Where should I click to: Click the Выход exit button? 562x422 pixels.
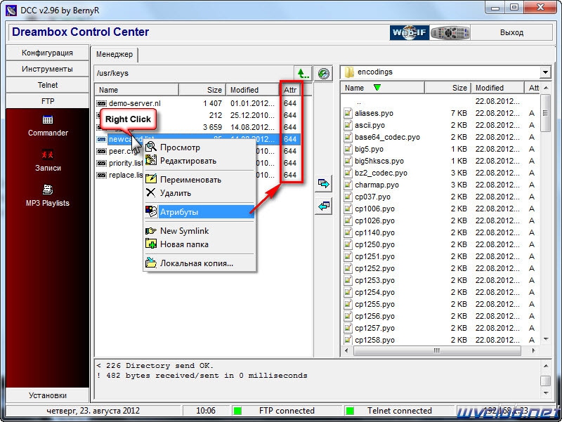point(511,32)
